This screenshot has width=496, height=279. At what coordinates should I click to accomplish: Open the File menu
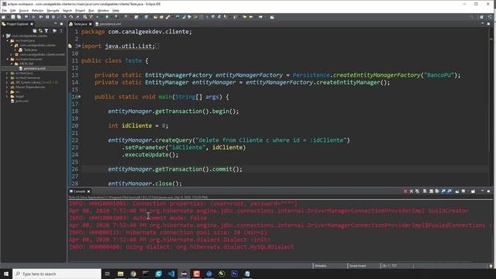pyautogui.click(x=5, y=10)
